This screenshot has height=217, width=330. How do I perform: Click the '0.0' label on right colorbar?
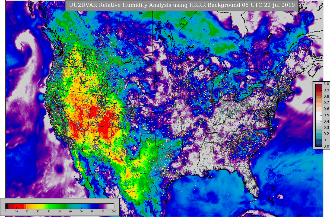pos(326,146)
